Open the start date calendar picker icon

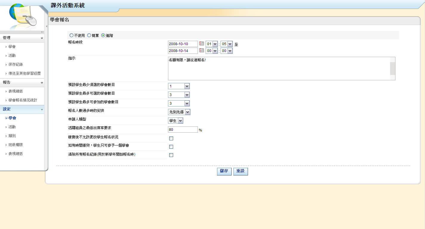pos(201,44)
